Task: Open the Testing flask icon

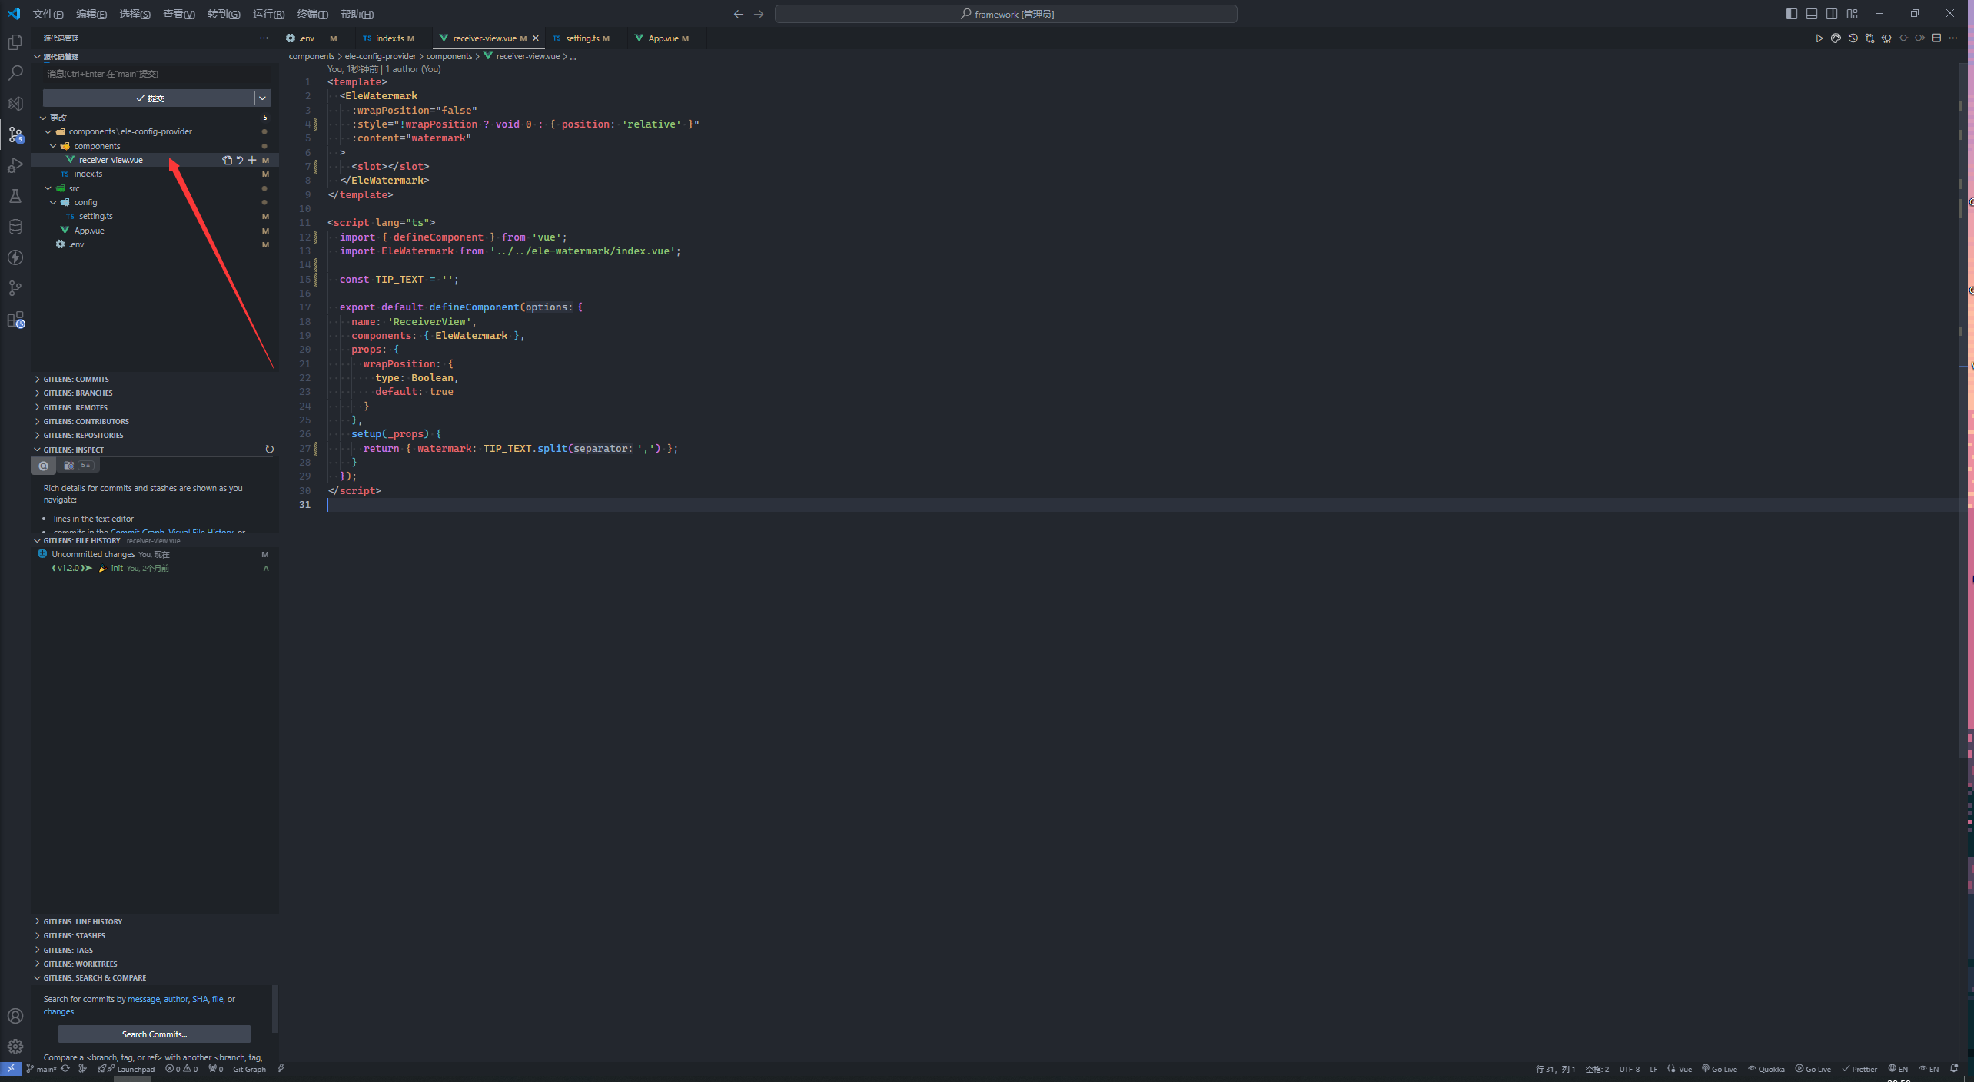Action: [15, 196]
